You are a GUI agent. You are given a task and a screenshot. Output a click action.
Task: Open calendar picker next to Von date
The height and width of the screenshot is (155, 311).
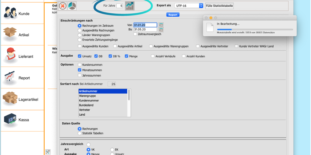(x=161, y=25)
